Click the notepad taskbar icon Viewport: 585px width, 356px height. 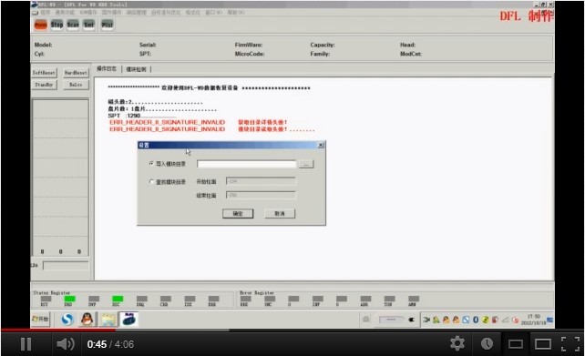108,320
